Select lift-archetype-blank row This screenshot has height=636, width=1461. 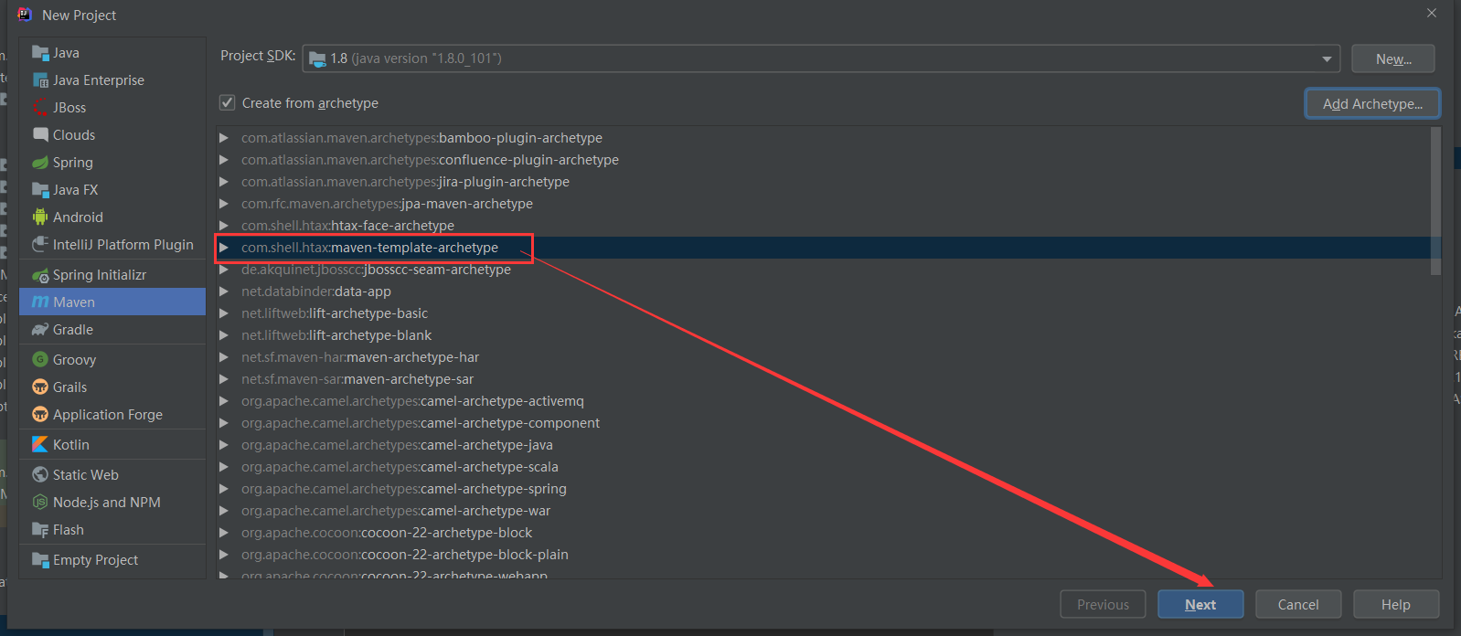(823, 335)
